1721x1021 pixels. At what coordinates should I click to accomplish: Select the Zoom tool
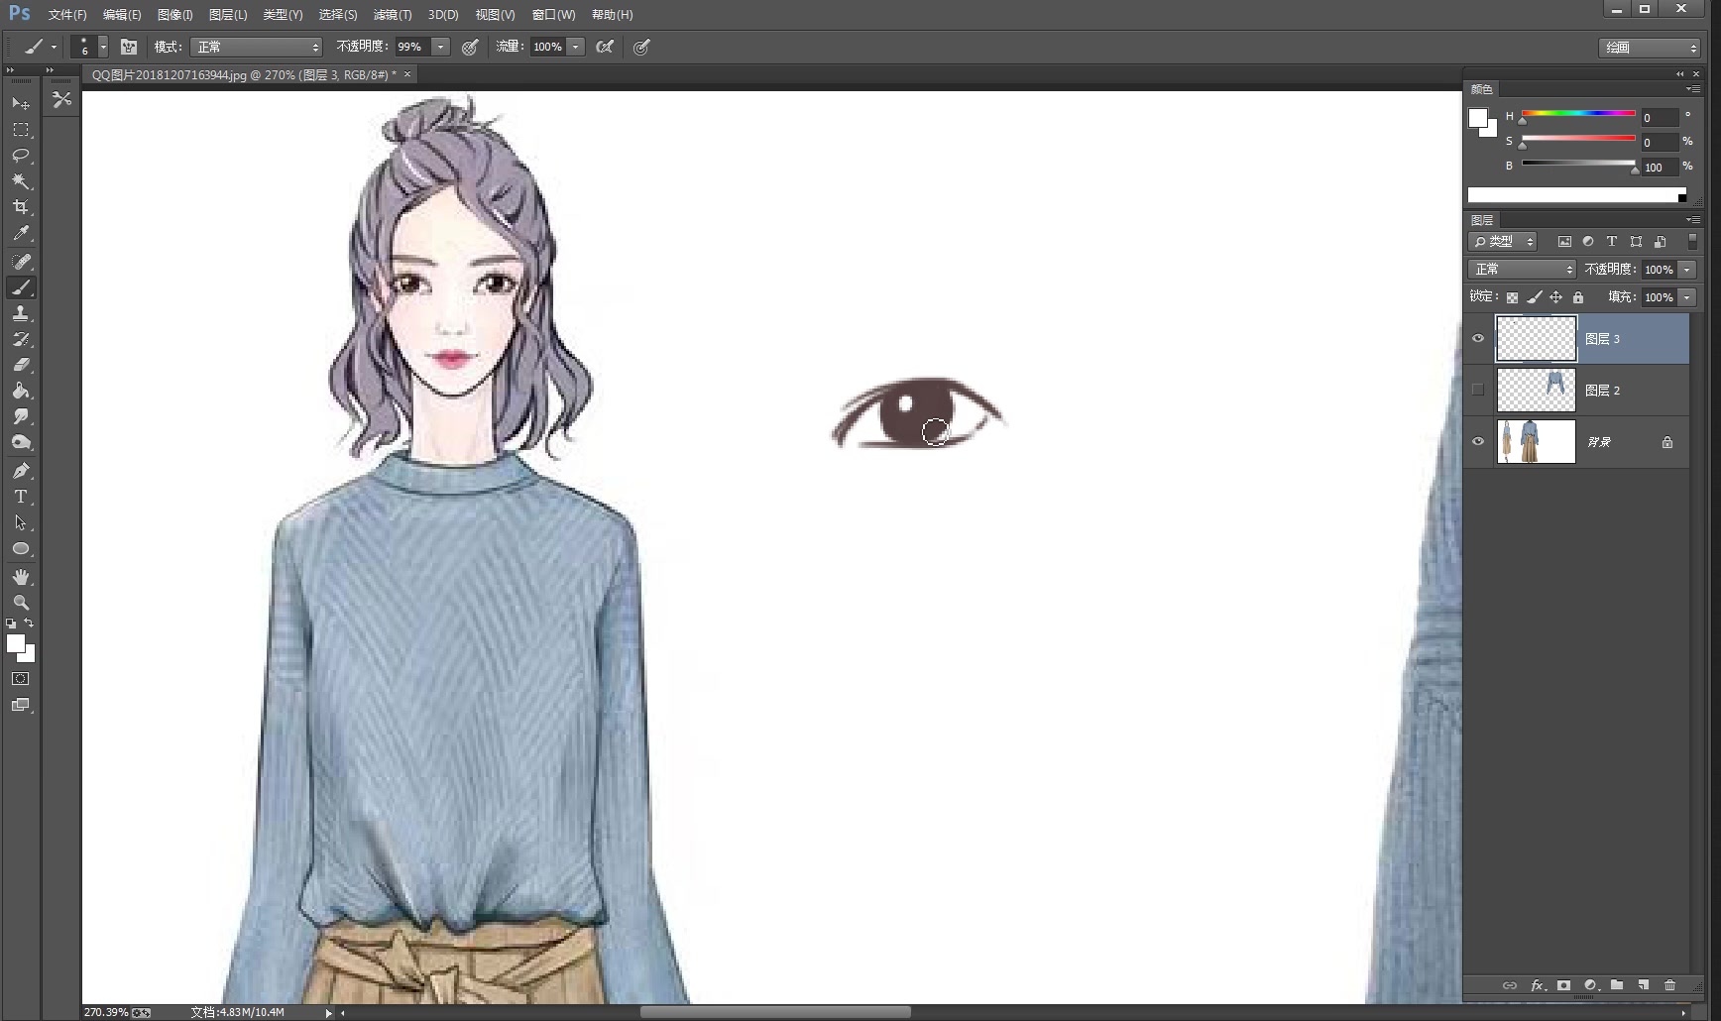[20, 603]
